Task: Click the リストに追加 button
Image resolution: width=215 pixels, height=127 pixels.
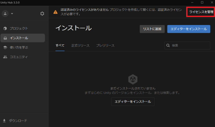Action: coord(152,29)
